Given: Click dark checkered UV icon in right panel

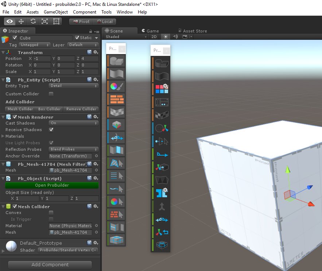Looking at the screenshot, I should 162,115.
